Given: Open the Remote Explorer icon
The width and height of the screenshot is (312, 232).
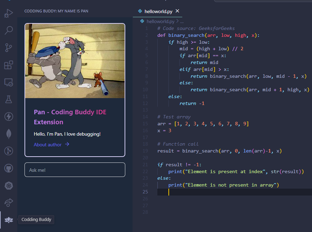Looking at the screenshot, I should (x=9, y=82).
